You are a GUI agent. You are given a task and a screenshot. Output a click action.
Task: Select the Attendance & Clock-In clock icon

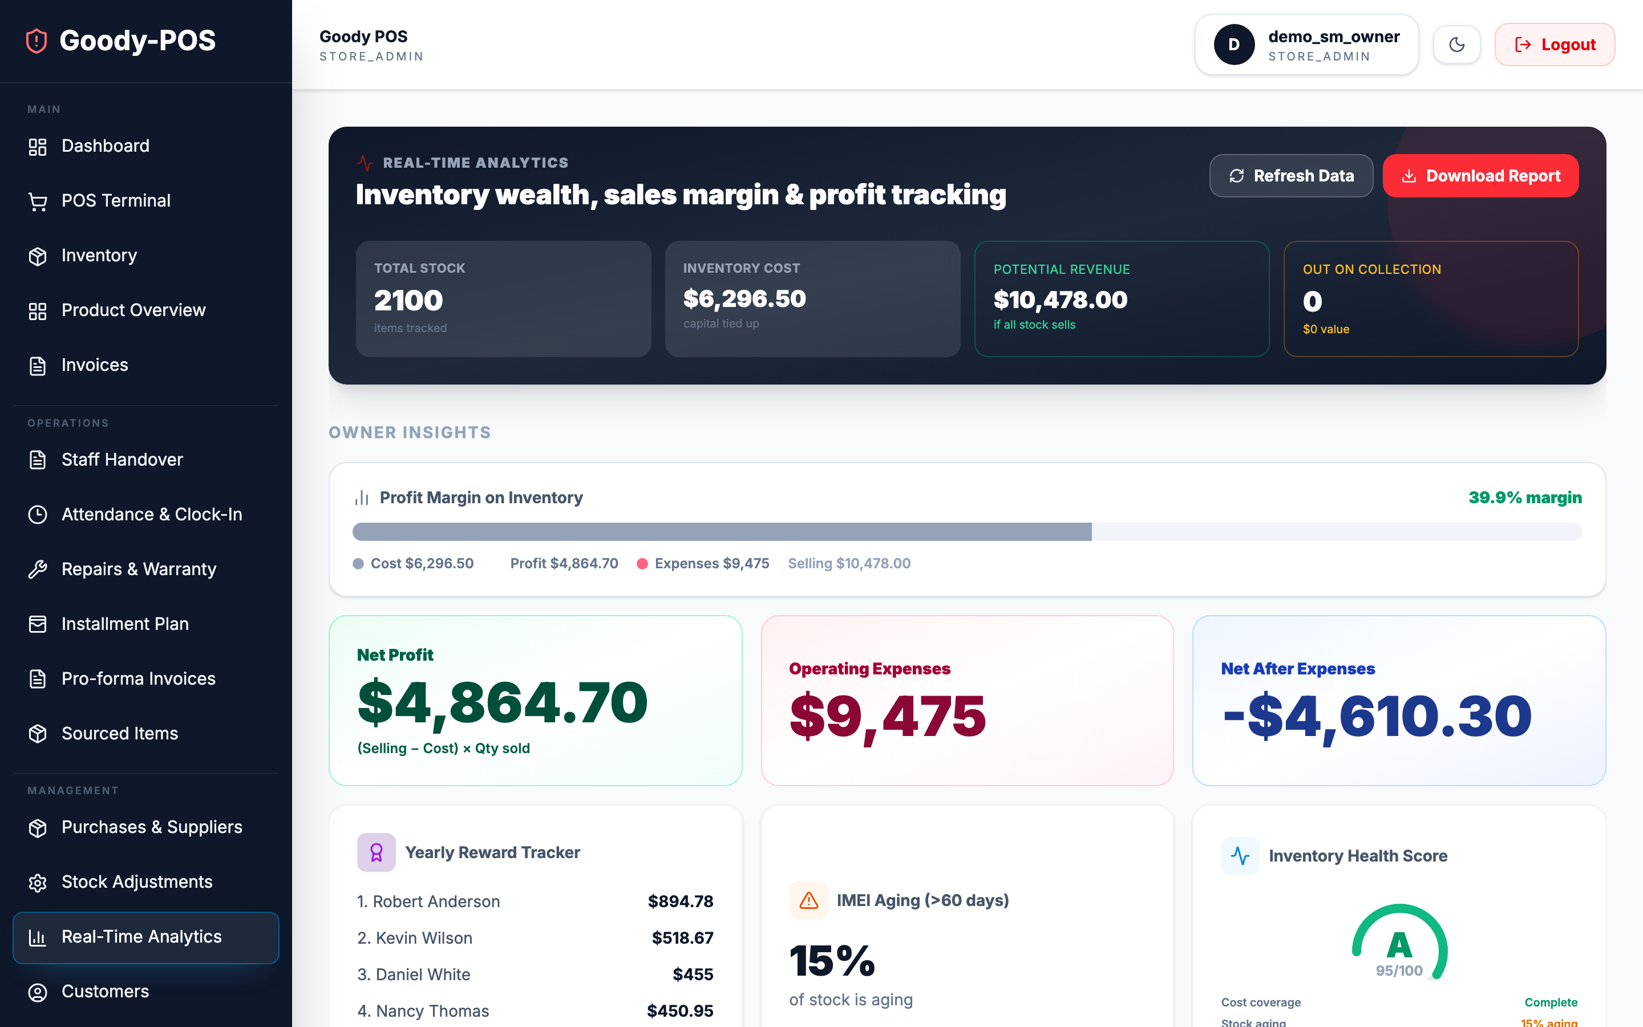pos(37,514)
